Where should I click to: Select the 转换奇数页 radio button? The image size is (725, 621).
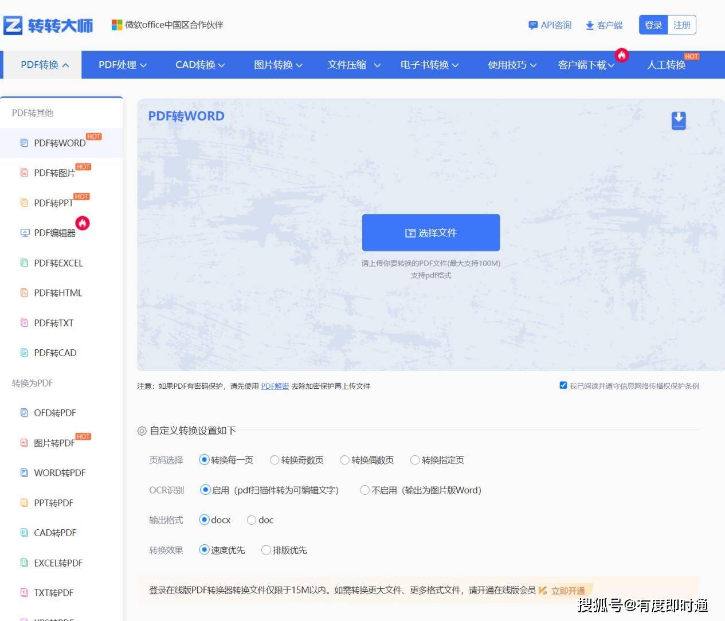(x=275, y=460)
